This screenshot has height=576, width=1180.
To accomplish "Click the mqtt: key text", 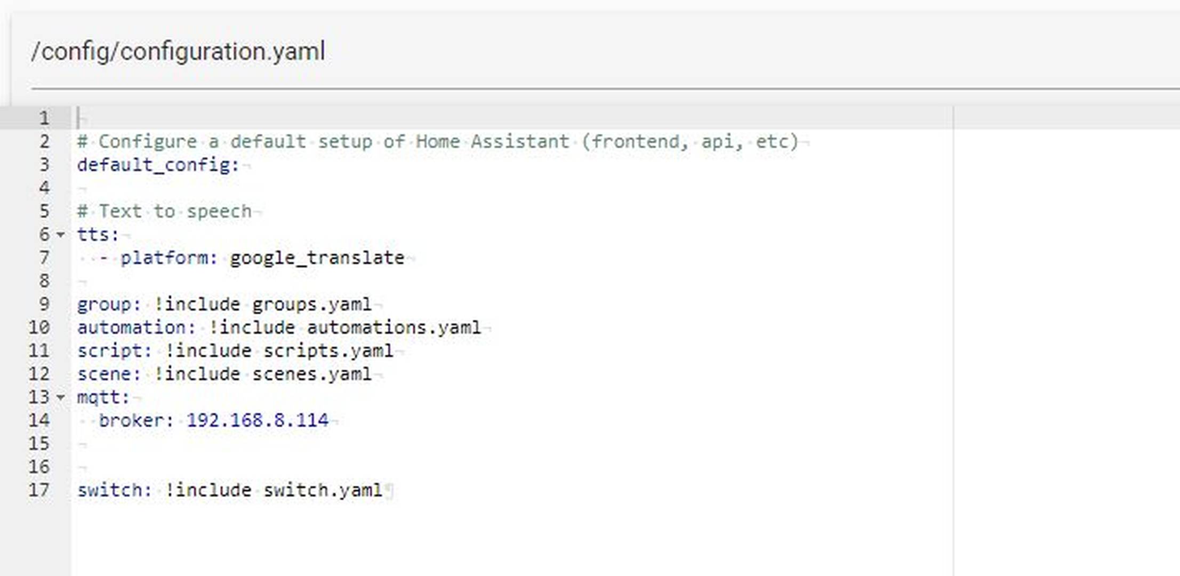I will click(103, 397).
